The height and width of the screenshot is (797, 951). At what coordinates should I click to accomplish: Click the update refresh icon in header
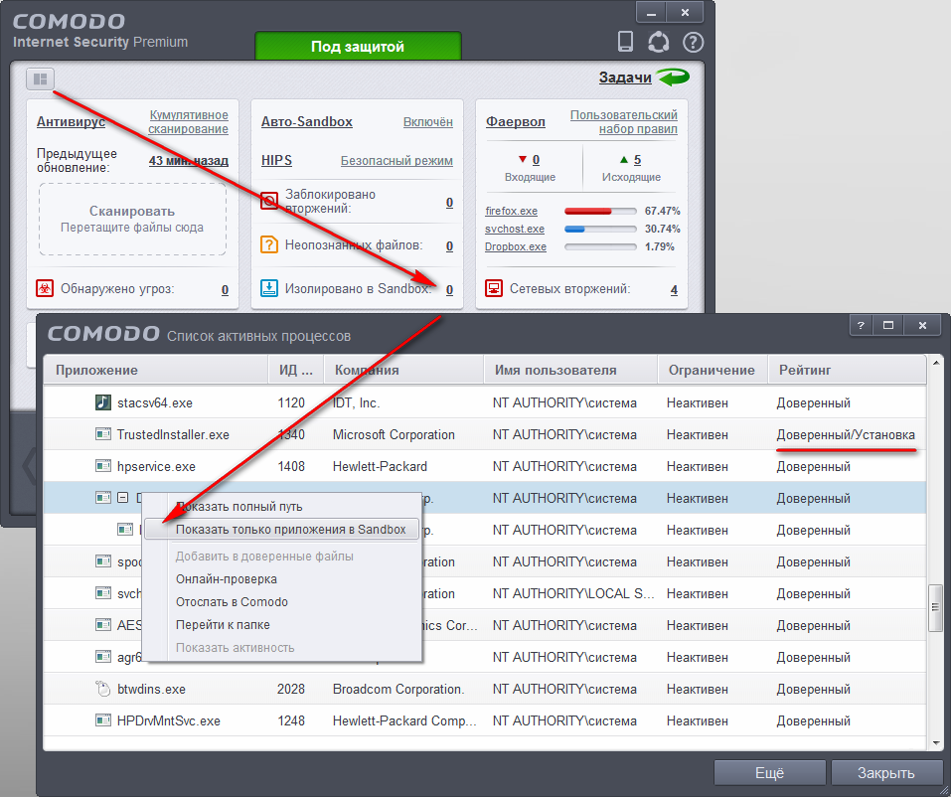658,42
